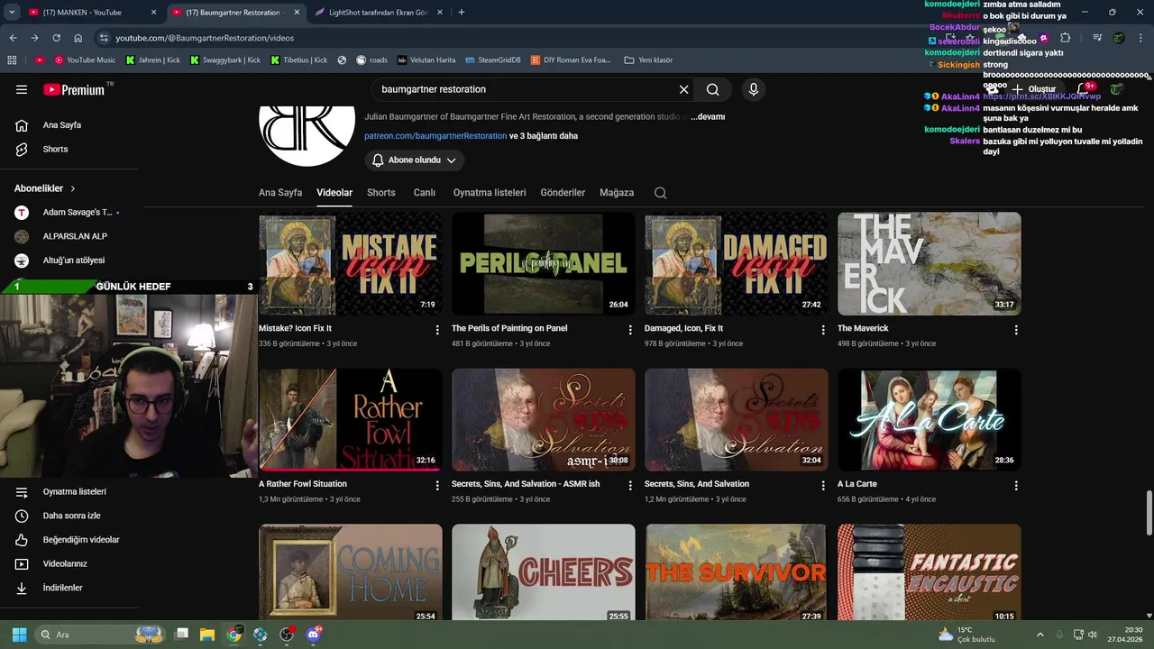Open new browser tab with plus button
Screen dimensions: 1154x649
point(462,13)
